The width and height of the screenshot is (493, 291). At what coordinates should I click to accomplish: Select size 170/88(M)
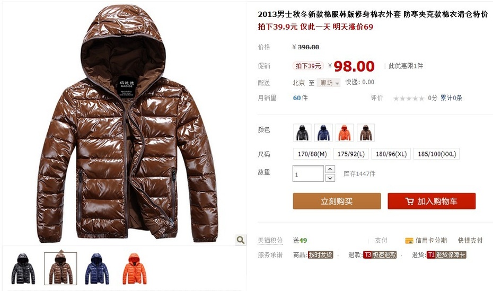[312, 154]
